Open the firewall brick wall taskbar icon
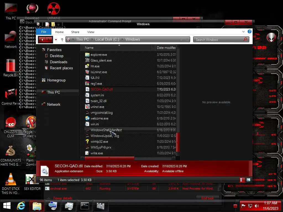 point(101,206)
